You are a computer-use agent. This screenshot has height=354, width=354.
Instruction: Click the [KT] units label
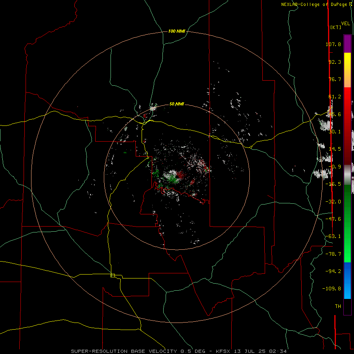coord(336,27)
